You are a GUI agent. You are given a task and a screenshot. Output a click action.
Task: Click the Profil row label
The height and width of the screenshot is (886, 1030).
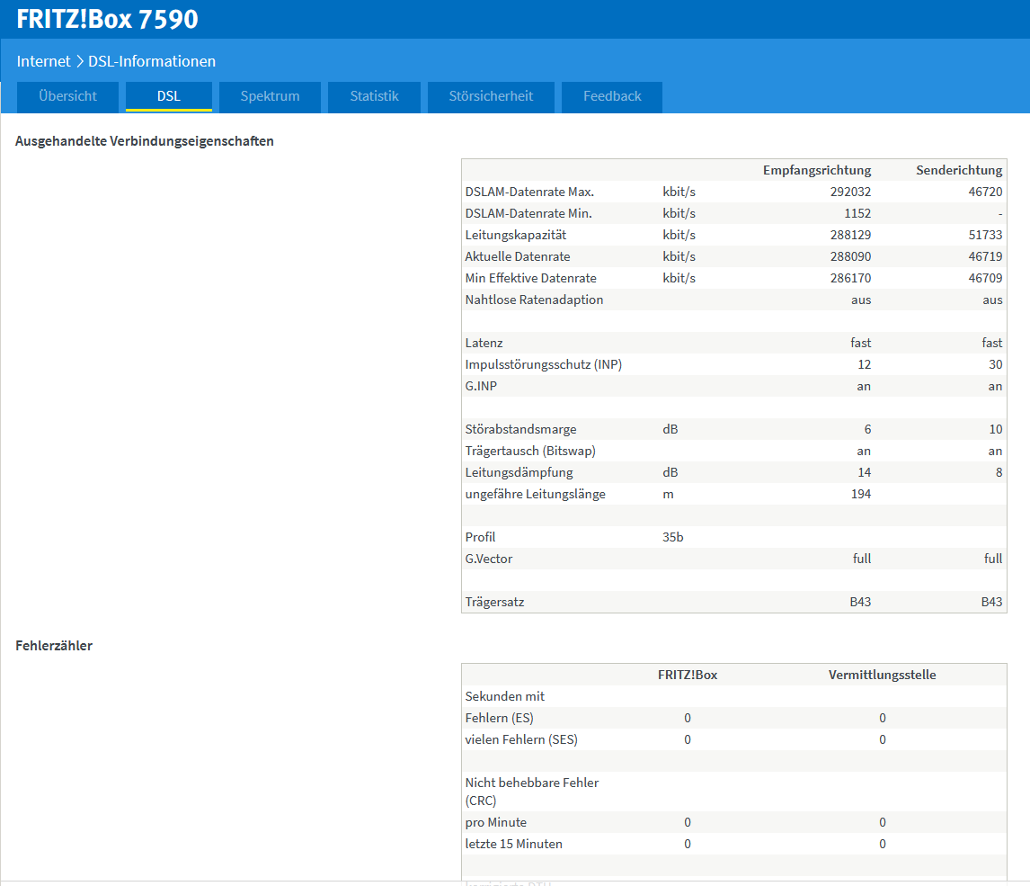click(x=480, y=537)
